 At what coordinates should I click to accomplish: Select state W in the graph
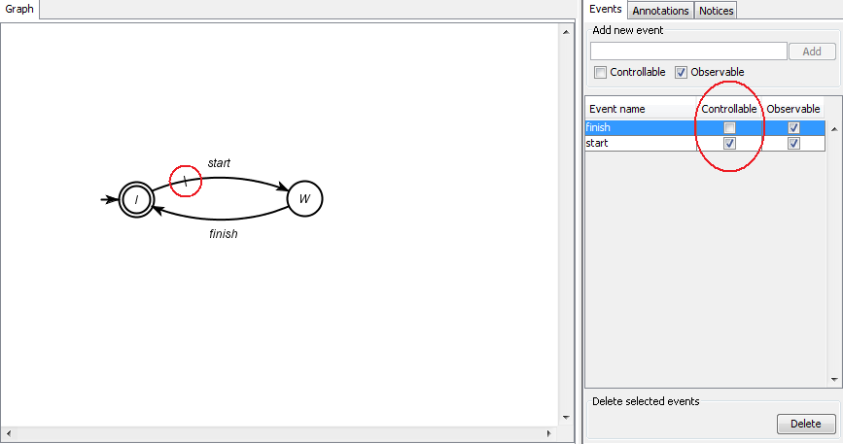305,198
